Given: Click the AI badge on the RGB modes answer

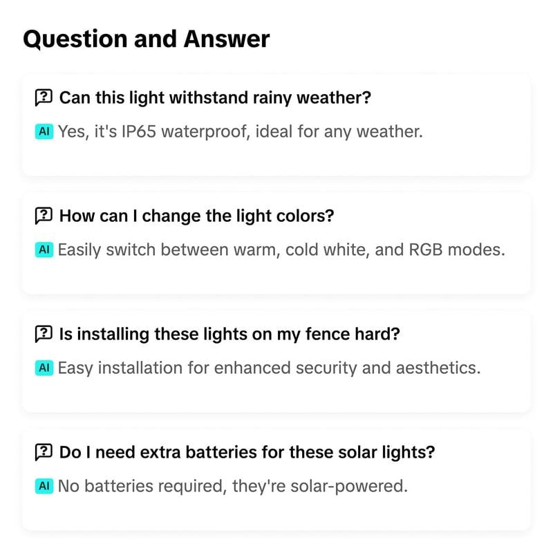Looking at the screenshot, I should click(x=44, y=250).
